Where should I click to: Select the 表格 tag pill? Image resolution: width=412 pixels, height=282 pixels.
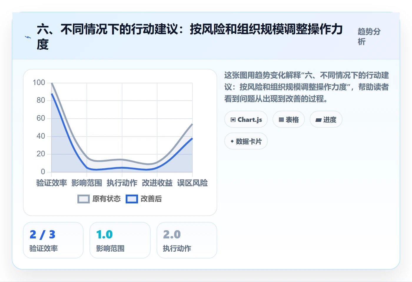[x=289, y=120]
